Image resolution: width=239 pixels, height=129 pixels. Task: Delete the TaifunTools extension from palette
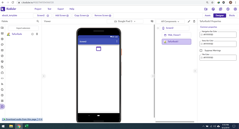coord(37,34)
